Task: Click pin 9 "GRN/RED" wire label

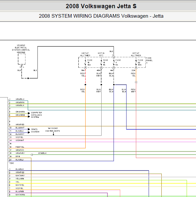Action: click(x=20, y=124)
